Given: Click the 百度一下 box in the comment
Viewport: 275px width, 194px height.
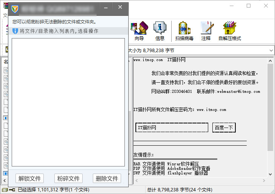Looking at the screenshot, I should click(x=224, y=128).
